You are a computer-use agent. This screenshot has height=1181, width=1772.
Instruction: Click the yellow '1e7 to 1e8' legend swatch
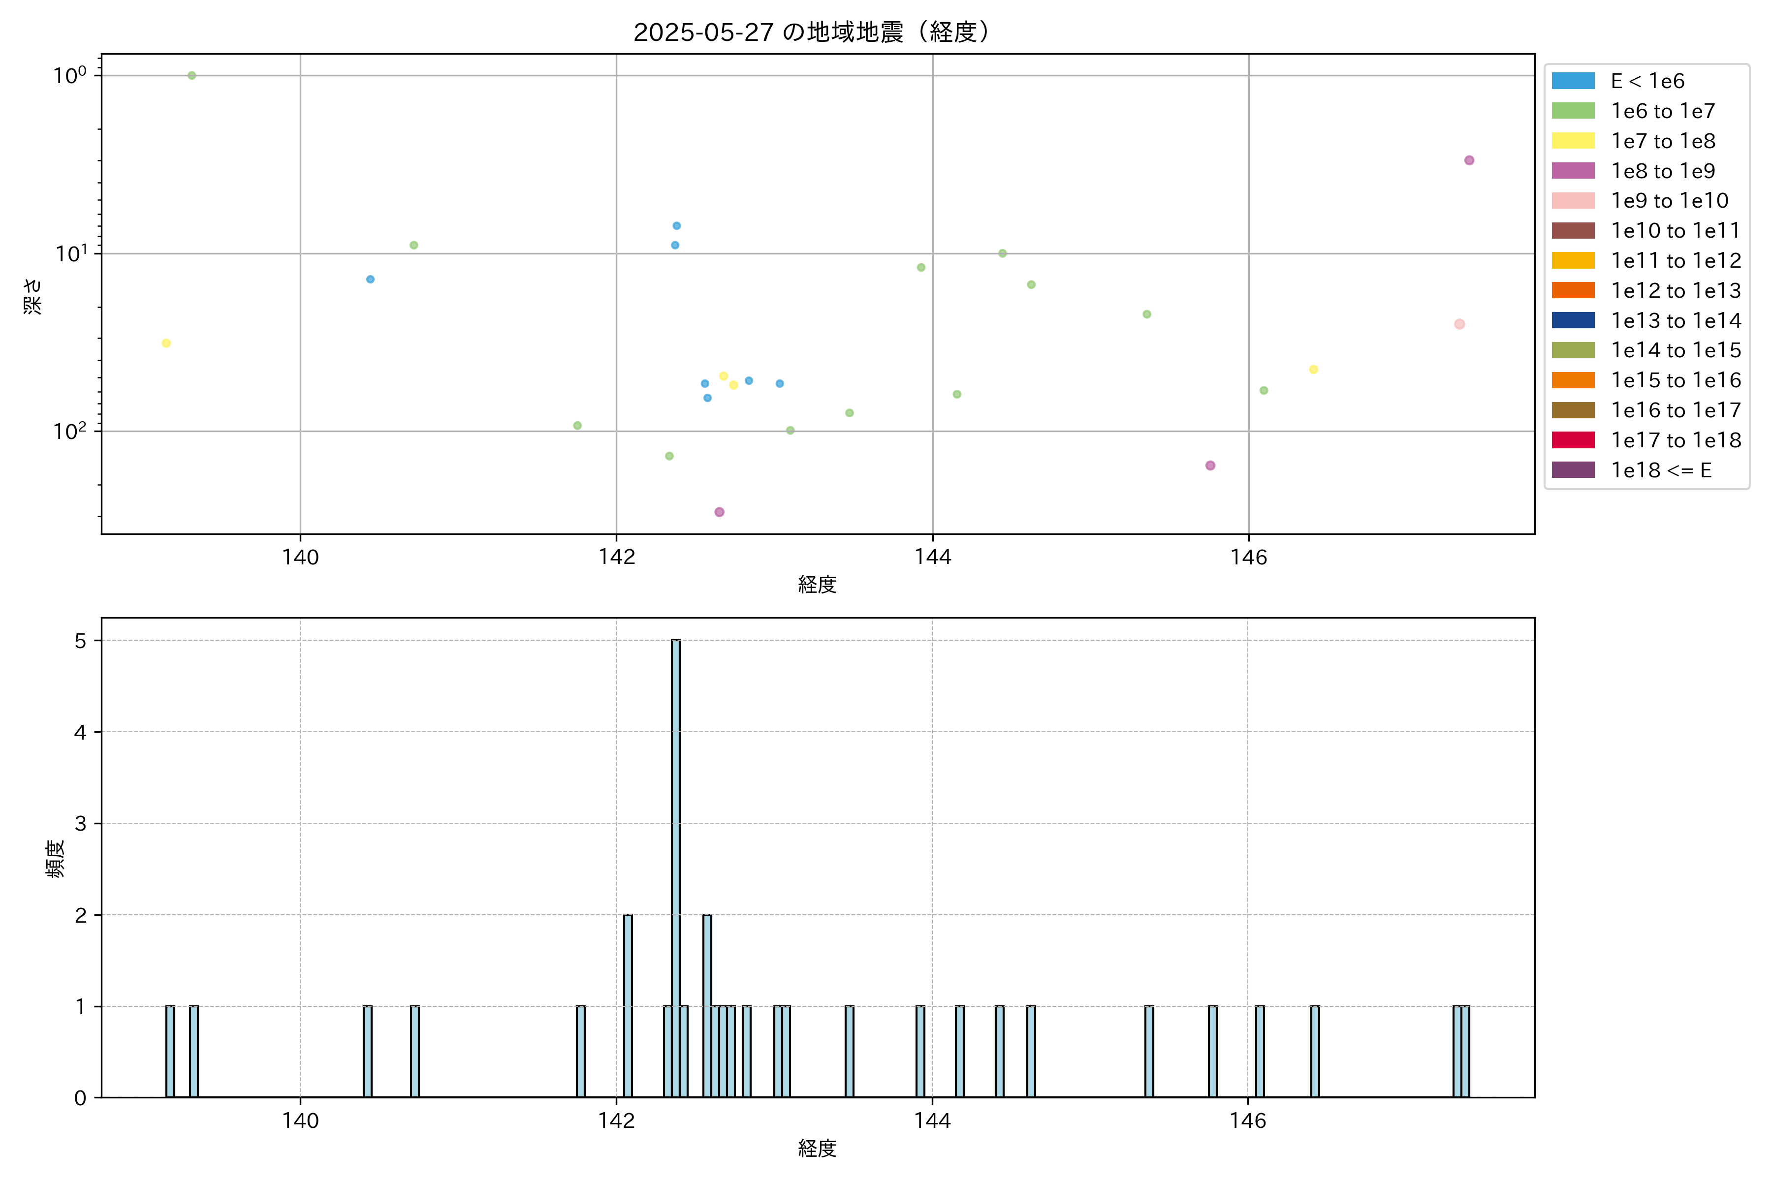[x=1572, y=141]
